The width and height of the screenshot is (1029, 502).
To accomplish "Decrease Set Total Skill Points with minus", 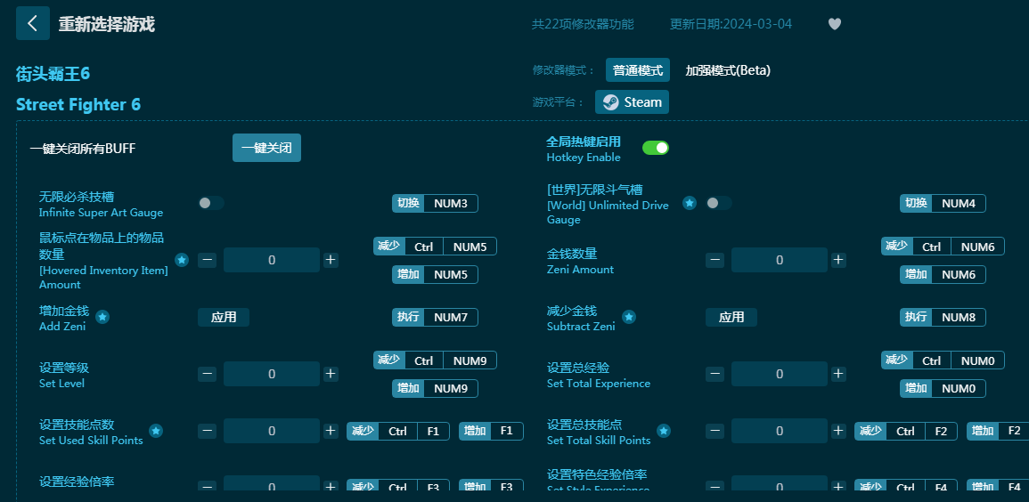I will coord(715,431).
